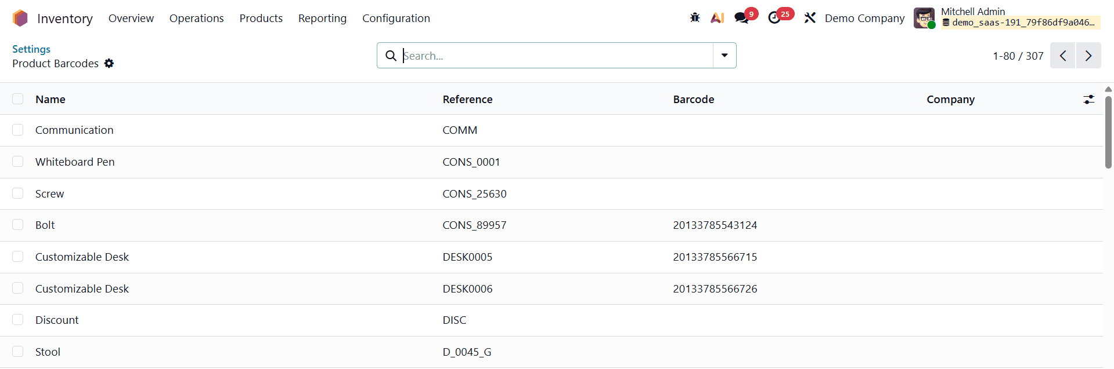Click the COMM reference cell
Image resolution: width=1114 pixels, height=369 pixels.
point(460,130)
